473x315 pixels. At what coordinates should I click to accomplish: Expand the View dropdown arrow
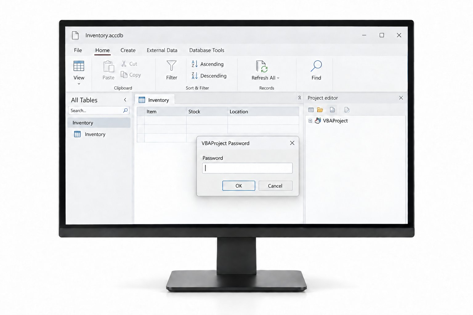[79, 84]
